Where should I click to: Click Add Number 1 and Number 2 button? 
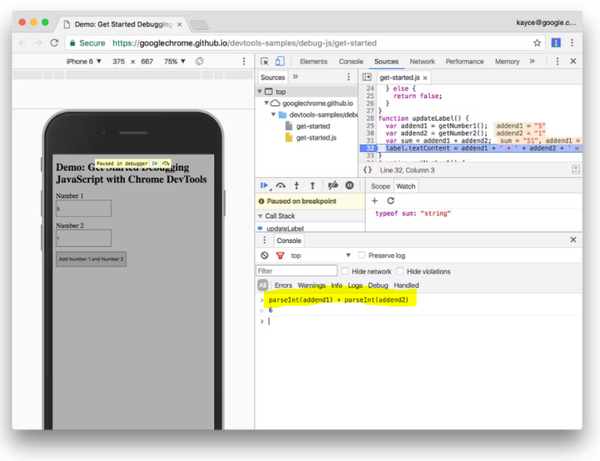click(x=91, y=259)
